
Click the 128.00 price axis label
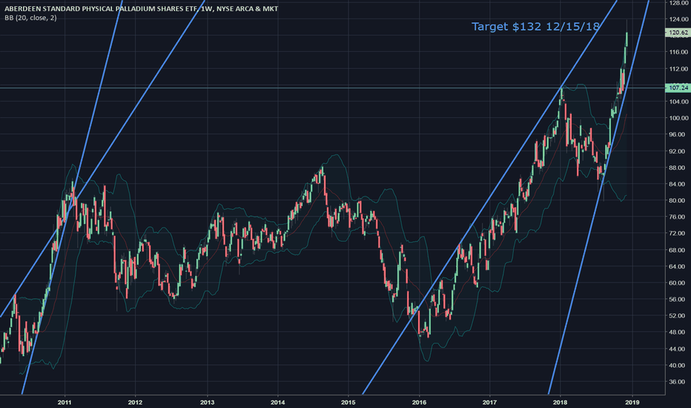click(x=678, y=3)
